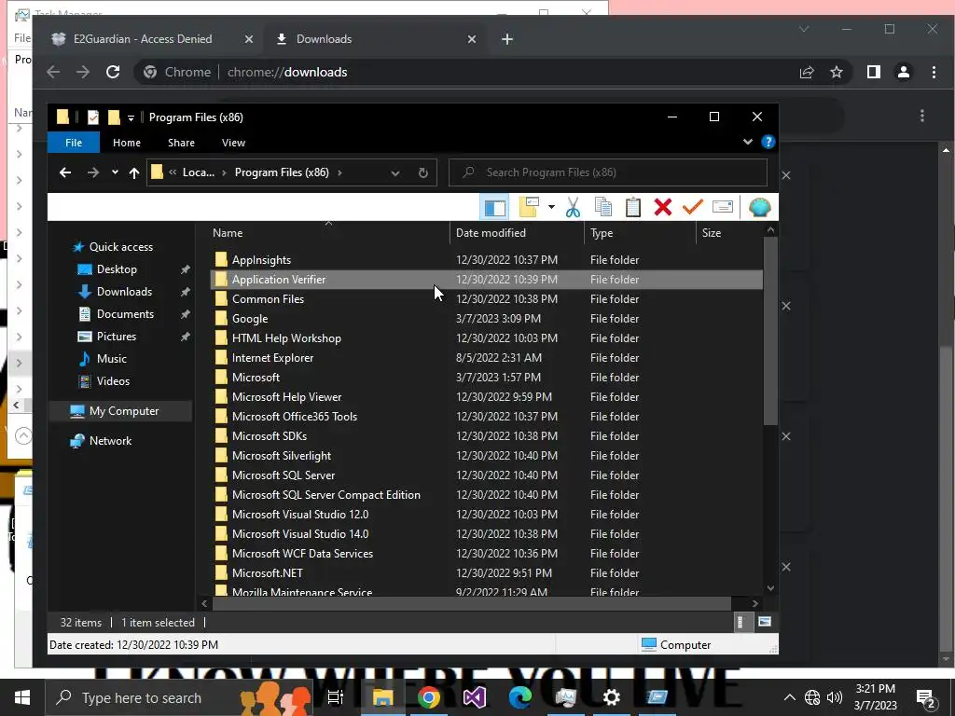Open a new Chrome tab
This screenshot has height=716, width=955.
coord(506,39)
